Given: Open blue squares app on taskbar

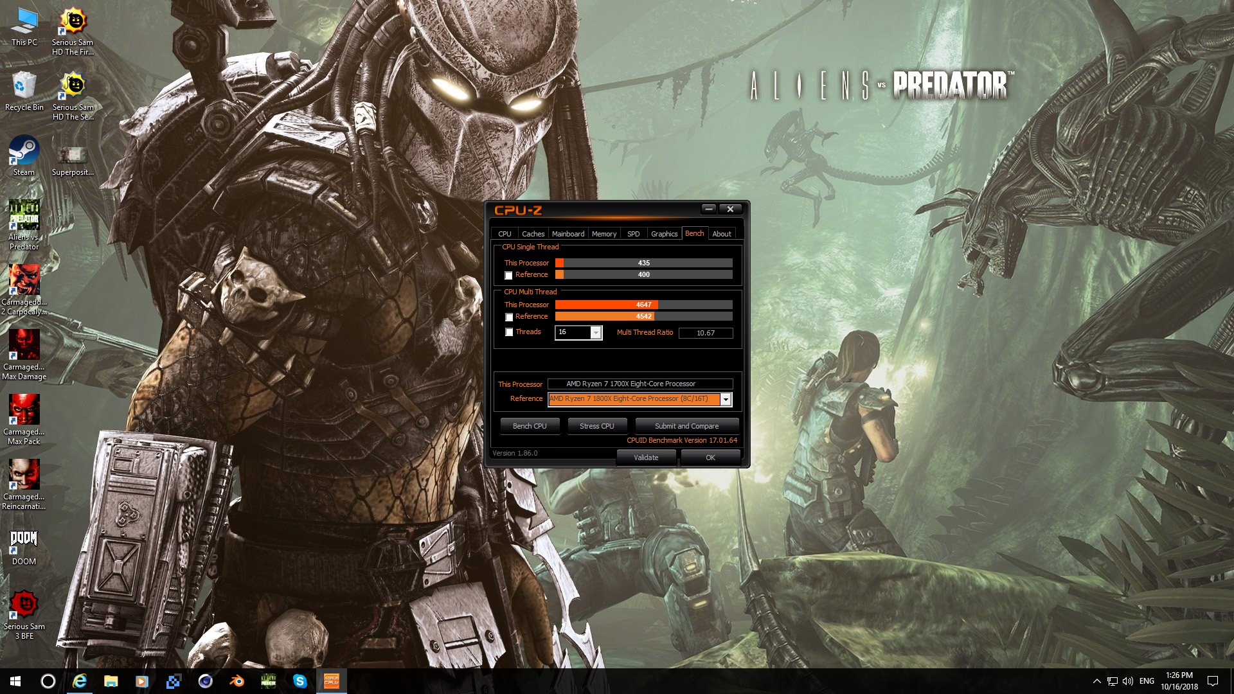Looking at the screenshot, I should click(174, 681).
